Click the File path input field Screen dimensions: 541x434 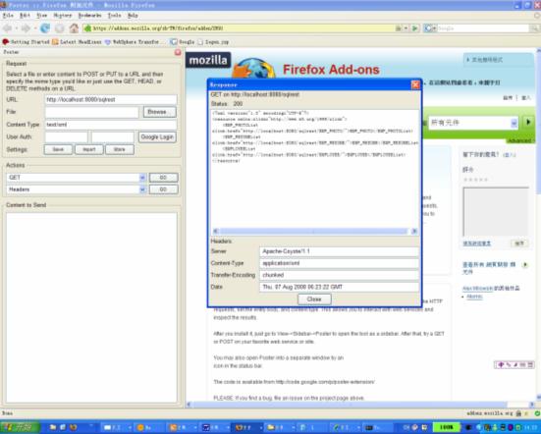91,112
